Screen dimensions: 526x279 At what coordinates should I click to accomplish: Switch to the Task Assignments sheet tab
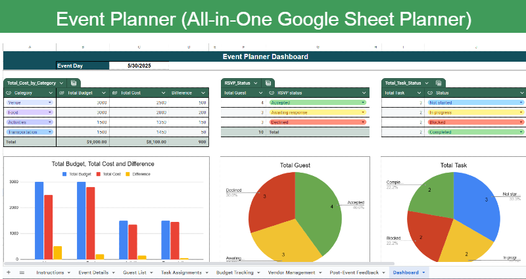[x=181, y=272]
